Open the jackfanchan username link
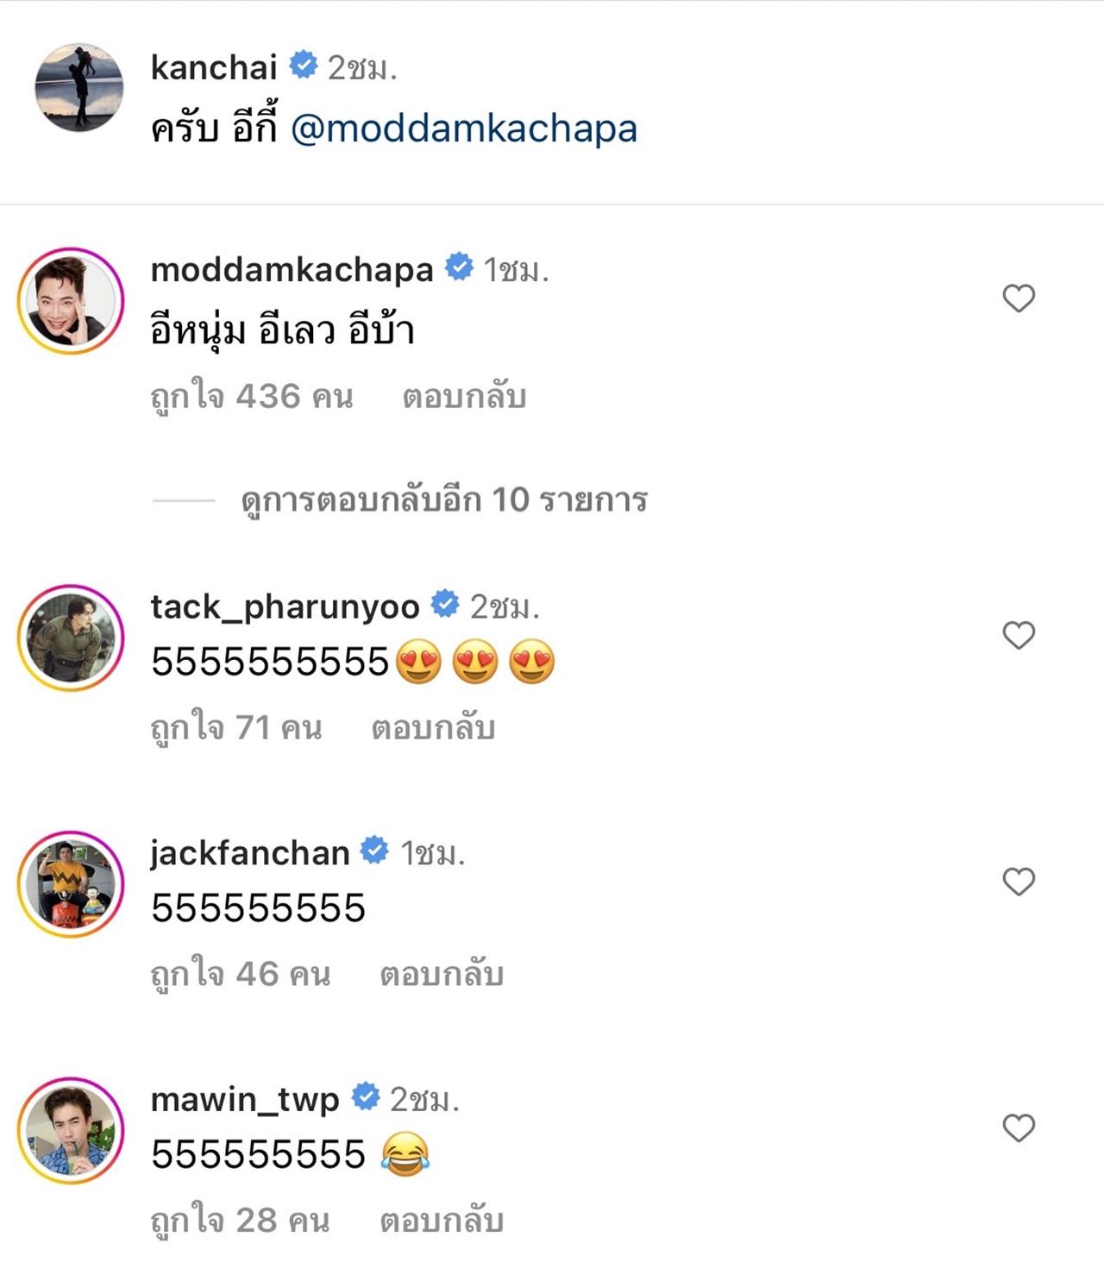 tap(250, 852)
